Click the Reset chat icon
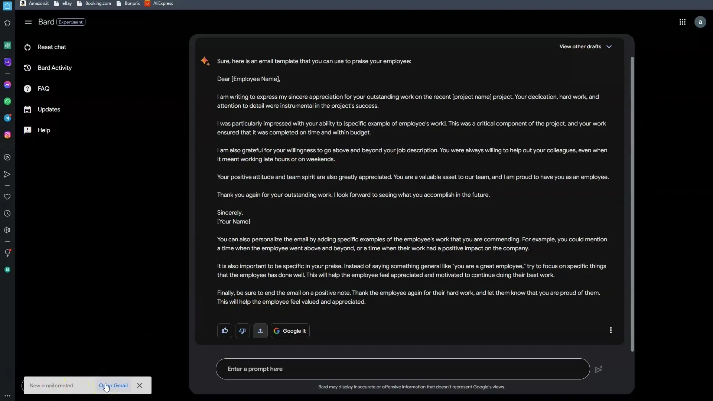The width and height of the screenshot is (713, 401). click(x=28, y=48)
